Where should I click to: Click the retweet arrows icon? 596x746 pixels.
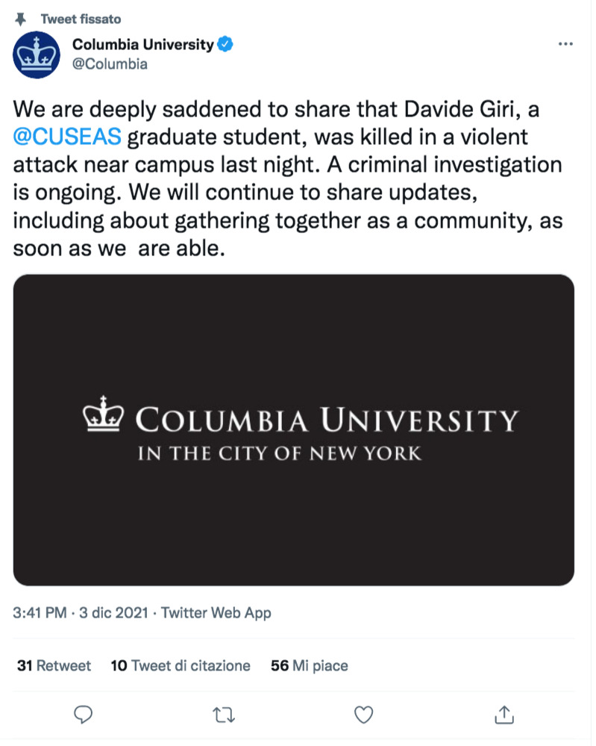coord(222,715)
